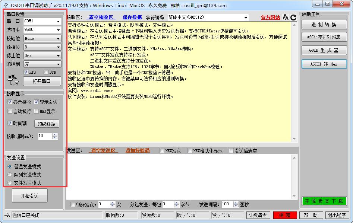
Task: Click 循环发送 count field
Action: [104, 204]
